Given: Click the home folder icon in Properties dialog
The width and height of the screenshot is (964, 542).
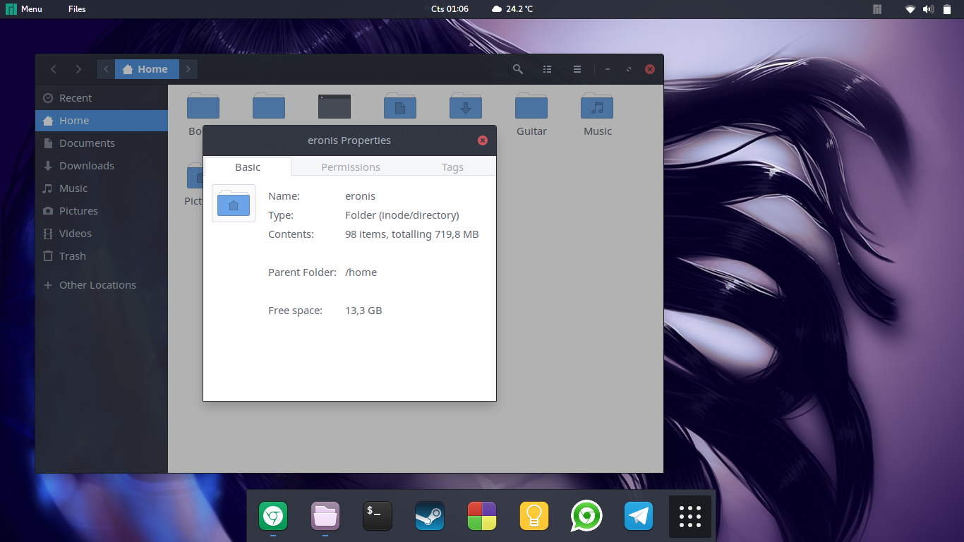Looking at the screenshot, I should click(x=234, y=203).
